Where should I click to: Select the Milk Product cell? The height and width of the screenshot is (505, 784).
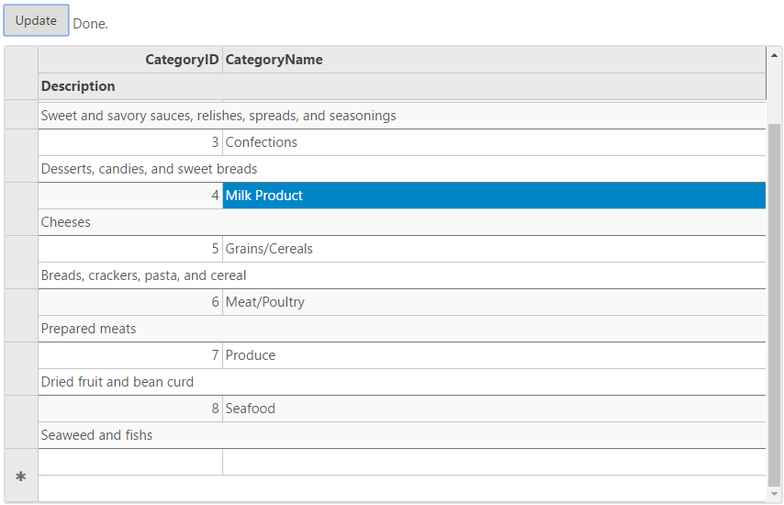point(493,196)
